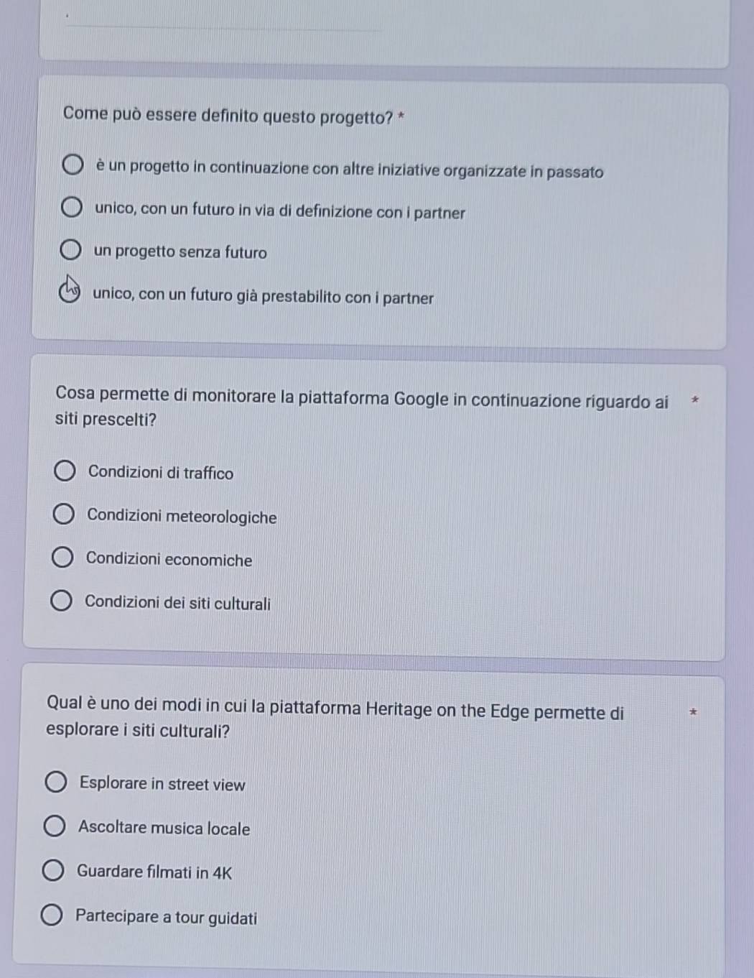Select the 'Ascoltare musica locale' option
The width and height of the screenshot is (754, 978).
[55, 826]
